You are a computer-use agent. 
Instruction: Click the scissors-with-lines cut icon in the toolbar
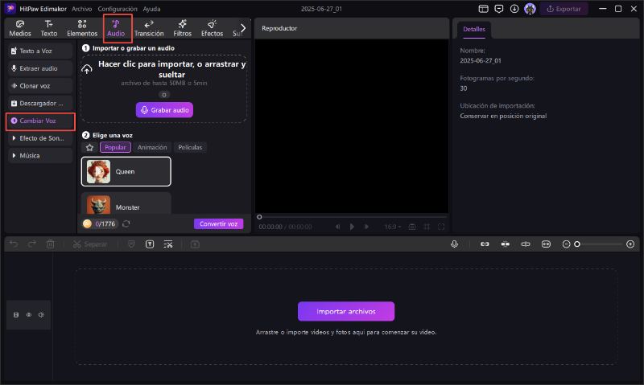168,244
